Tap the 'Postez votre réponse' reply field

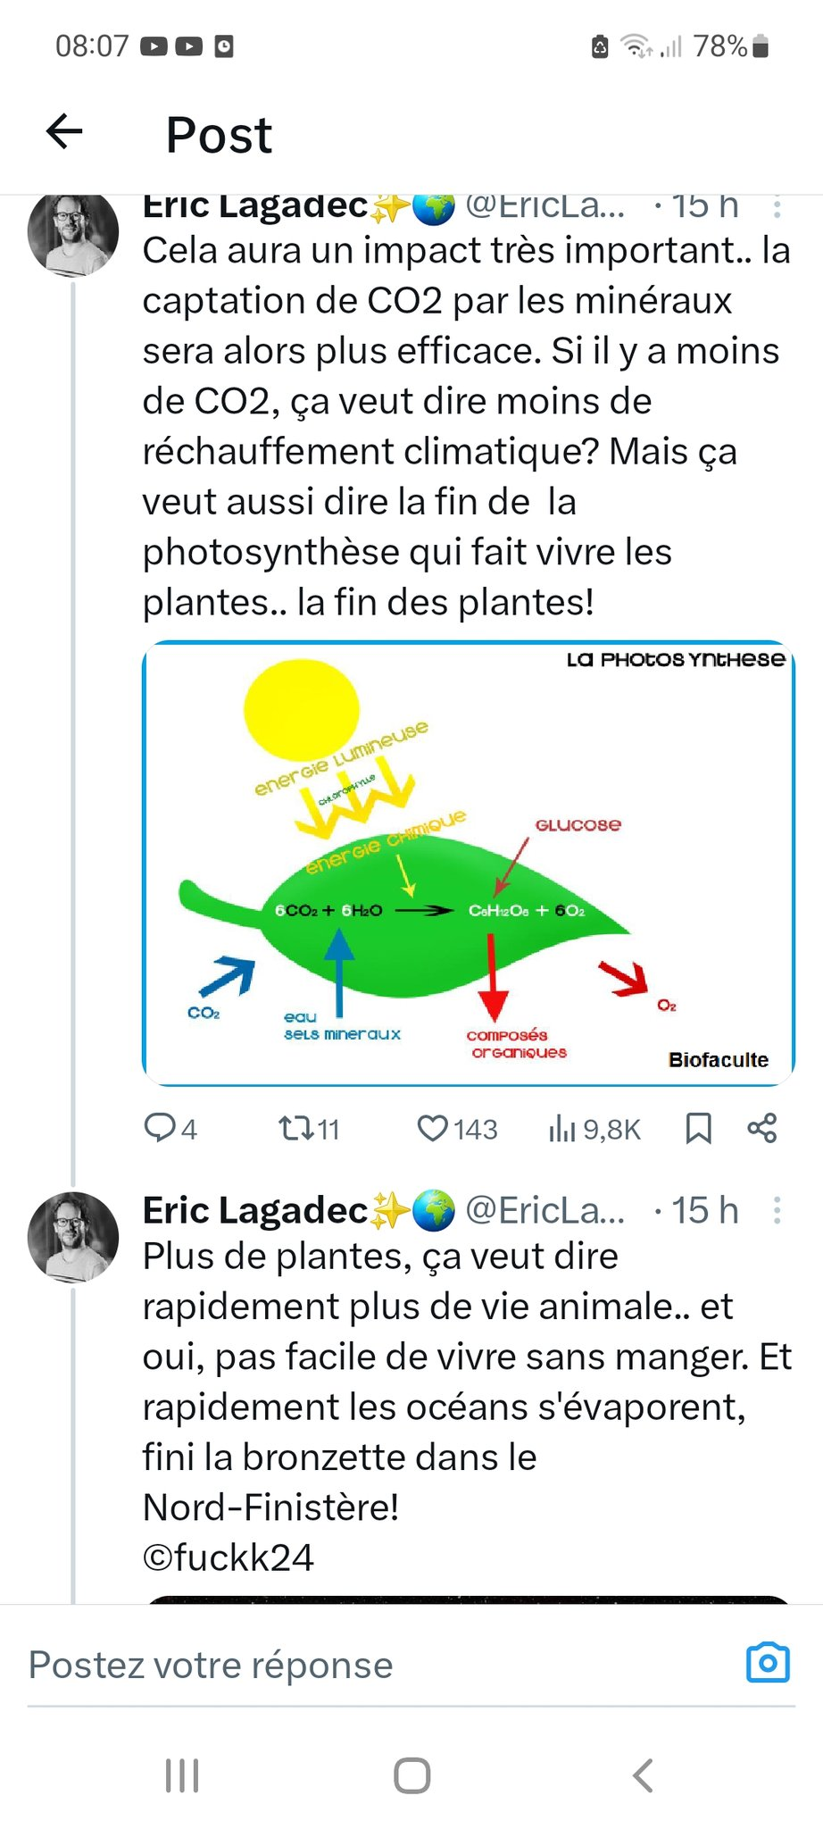[x=357, y=1665]
